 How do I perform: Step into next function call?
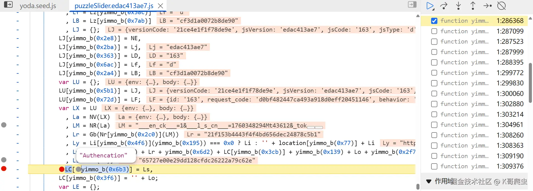[458, 6]
